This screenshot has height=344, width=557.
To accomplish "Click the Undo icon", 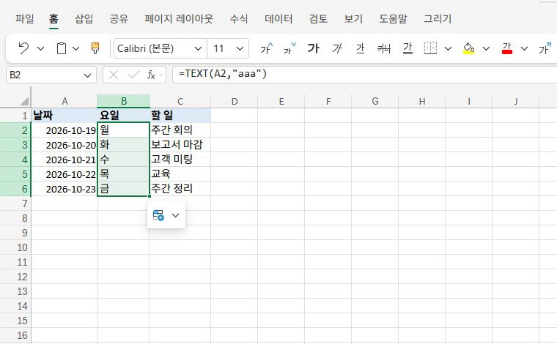I will click(23, 48).
